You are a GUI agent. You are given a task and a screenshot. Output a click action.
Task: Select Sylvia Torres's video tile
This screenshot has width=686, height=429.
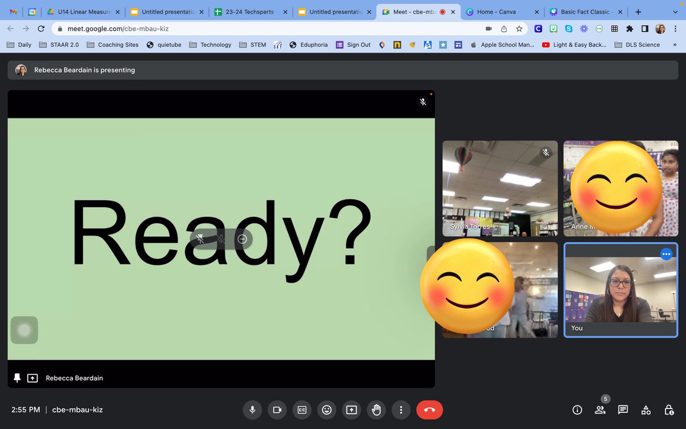tap(500, 188)
